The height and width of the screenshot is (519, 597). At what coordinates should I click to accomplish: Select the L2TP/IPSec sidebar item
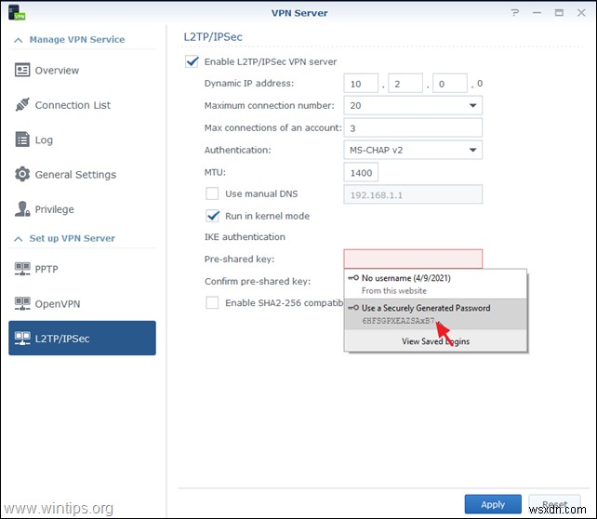pyautogui.click(x=82, y=339)
